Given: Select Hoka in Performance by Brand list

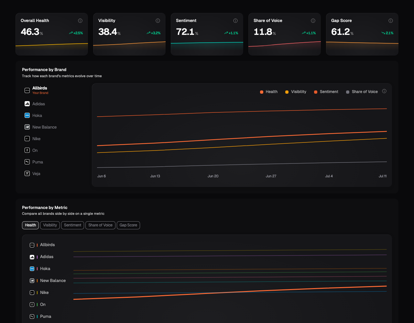Looking at the screenshot, I should coord(55,115).
